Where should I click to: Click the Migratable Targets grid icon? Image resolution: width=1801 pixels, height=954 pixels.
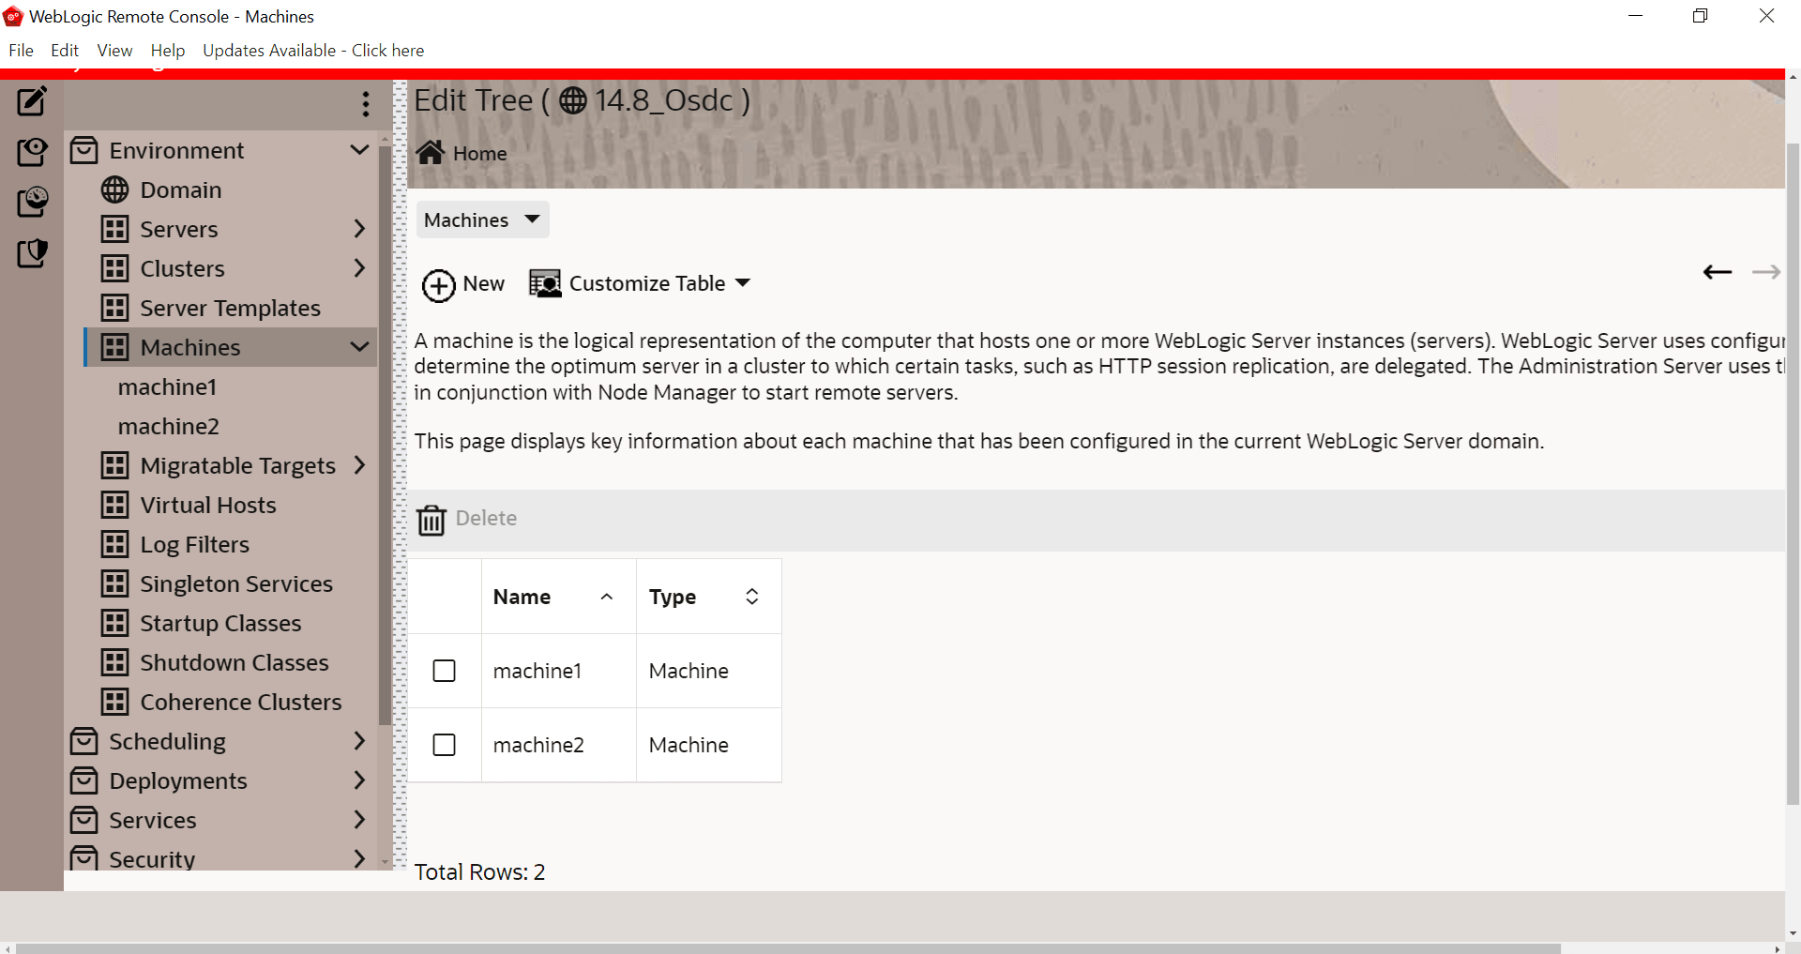coord(114,465)
